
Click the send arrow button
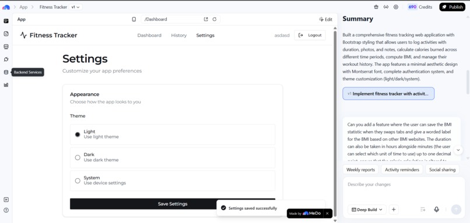tap(456, 210)
